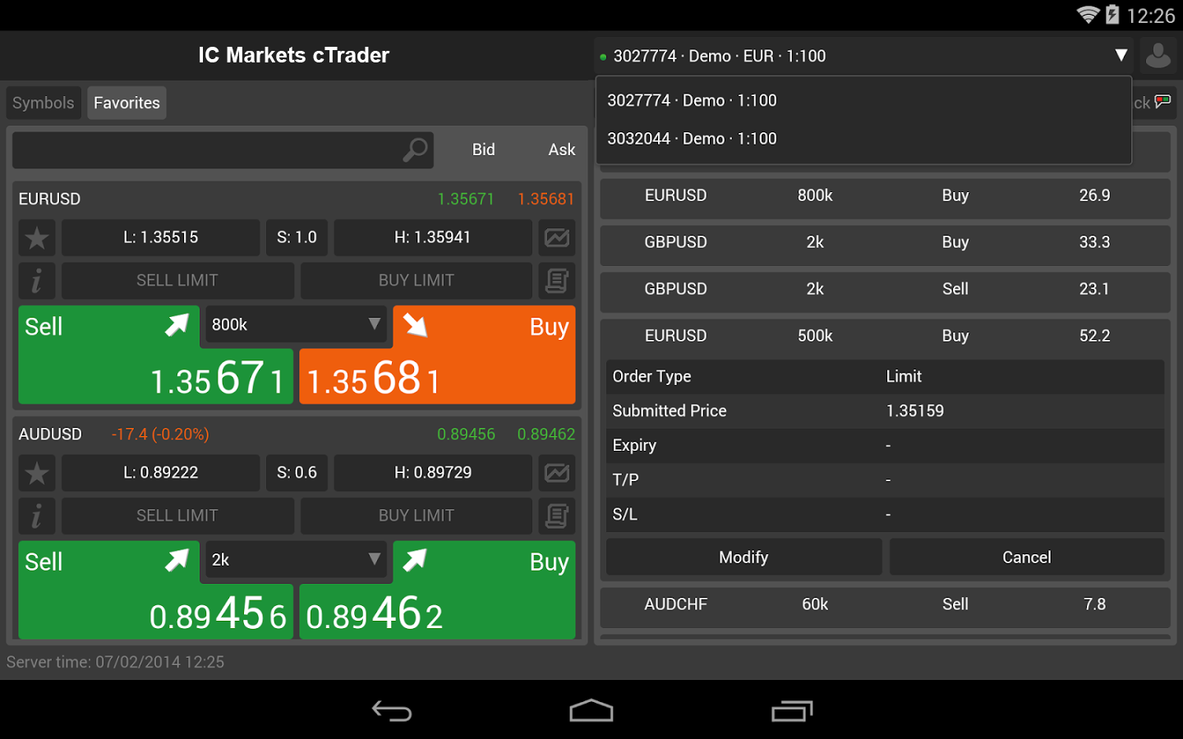Screen dimensions: 1183x739
Task: Switch to the Favorites tab
Action: 127,103
